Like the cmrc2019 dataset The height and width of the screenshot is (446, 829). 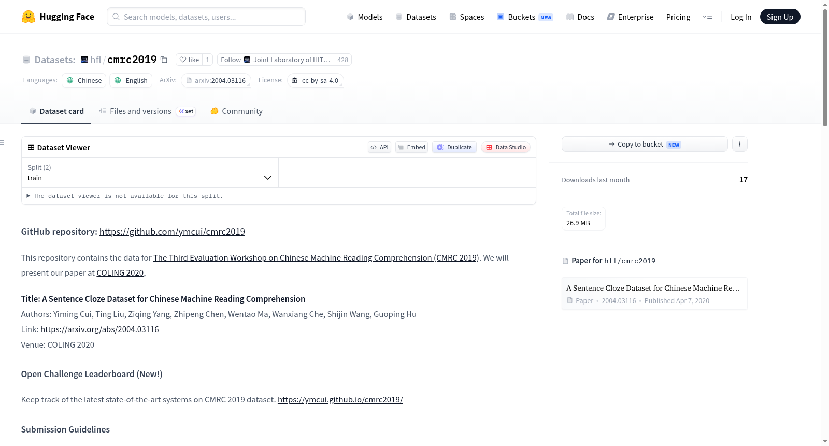tap(189, 60)
